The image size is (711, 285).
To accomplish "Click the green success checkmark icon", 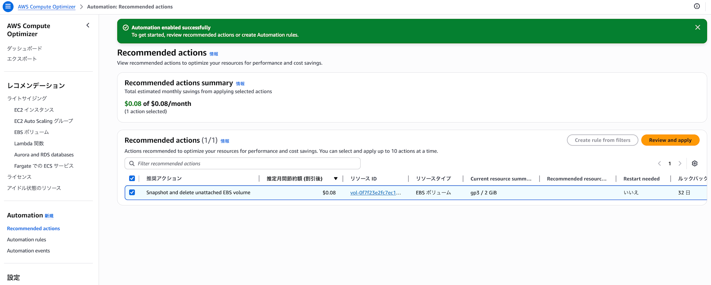I will 125,27.
